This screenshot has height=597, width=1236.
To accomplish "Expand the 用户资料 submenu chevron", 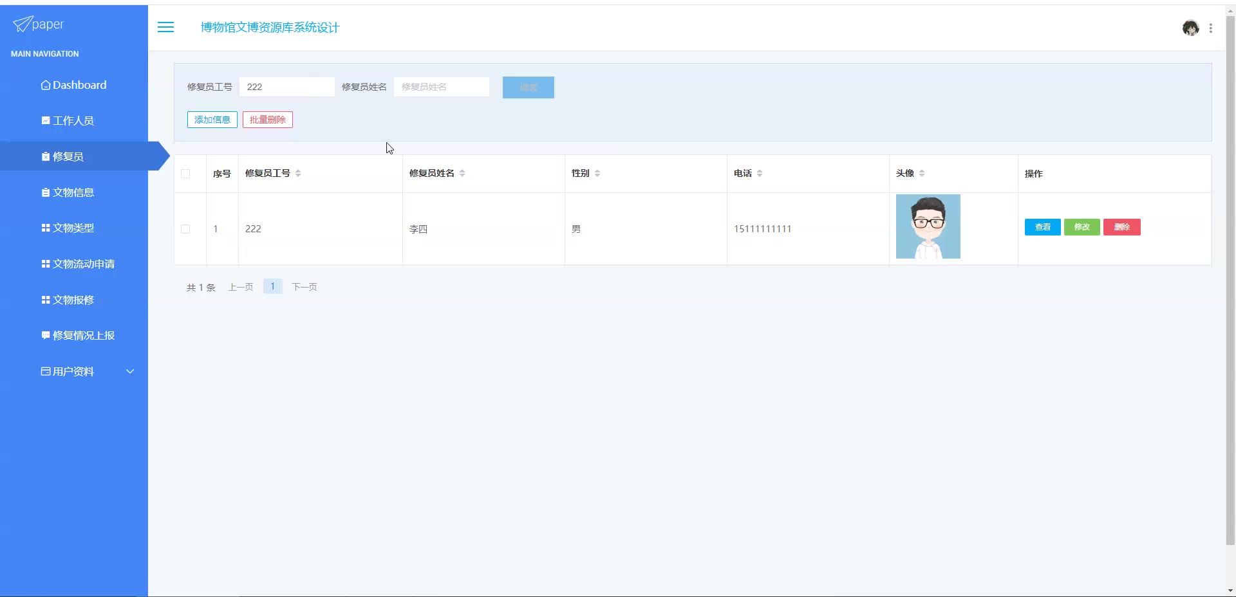I will pos(130,371).
